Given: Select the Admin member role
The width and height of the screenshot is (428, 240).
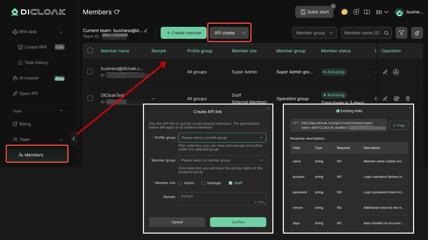Looking at the screenshot, I should pos(180,183).
